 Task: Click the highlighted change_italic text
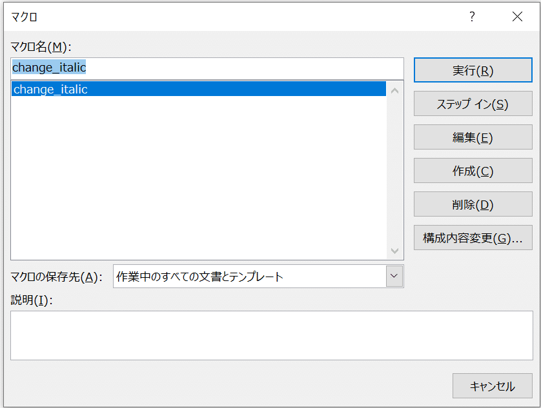48,68
